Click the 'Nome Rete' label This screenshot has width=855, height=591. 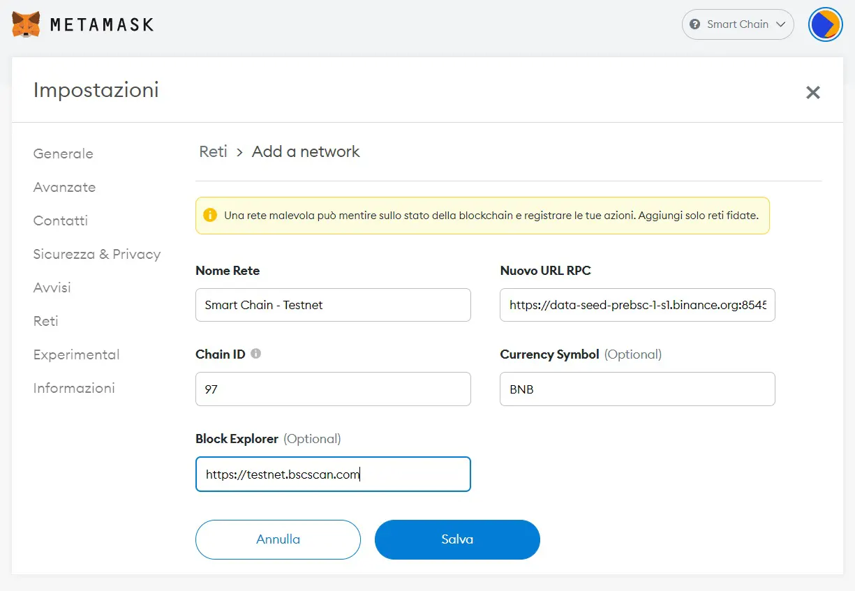[228, 271]
